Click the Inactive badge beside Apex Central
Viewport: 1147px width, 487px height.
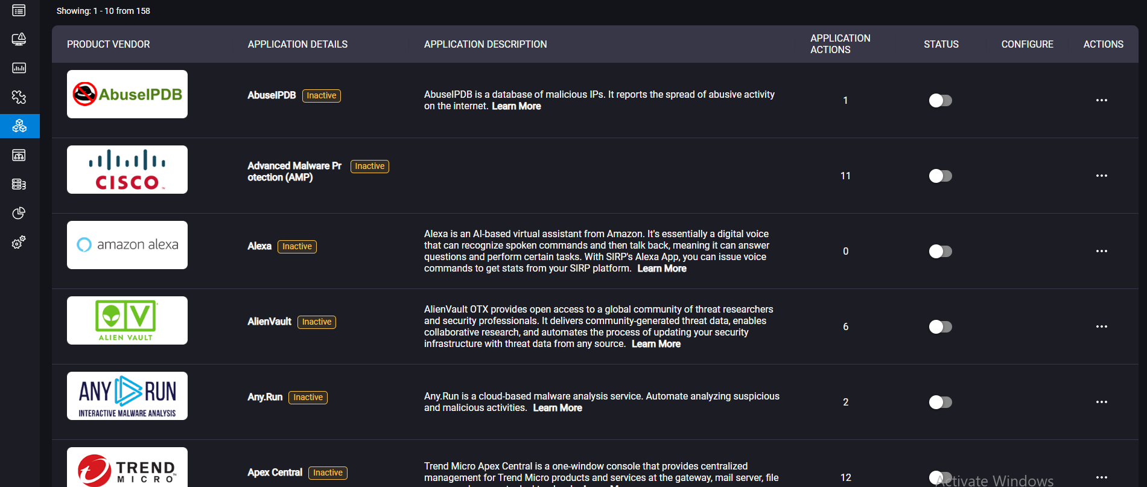pyautogui.click(x=328, y=473)
